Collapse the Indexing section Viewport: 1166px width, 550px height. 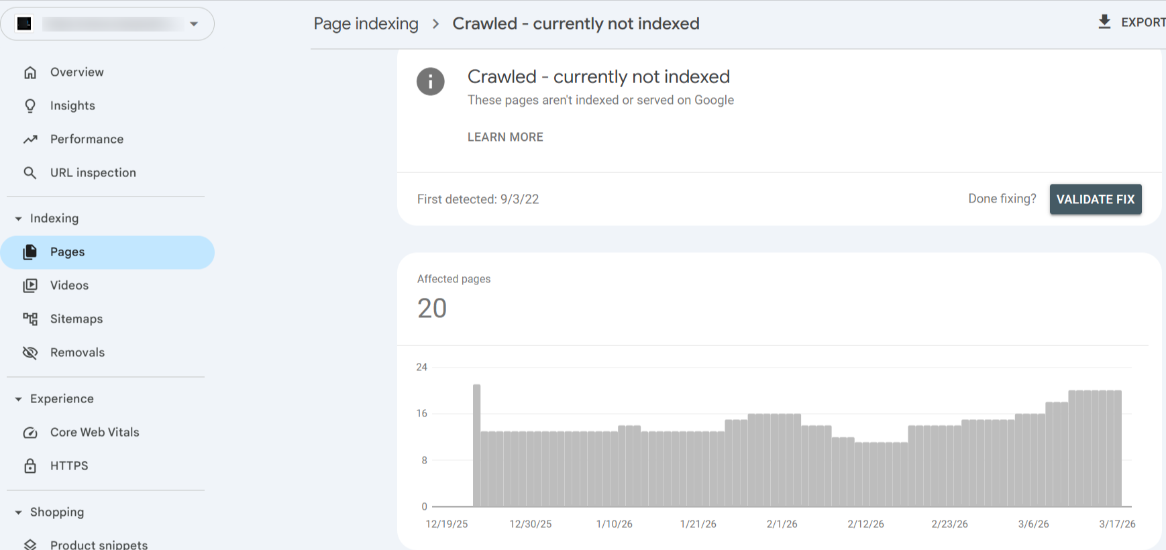click(19, 219)
